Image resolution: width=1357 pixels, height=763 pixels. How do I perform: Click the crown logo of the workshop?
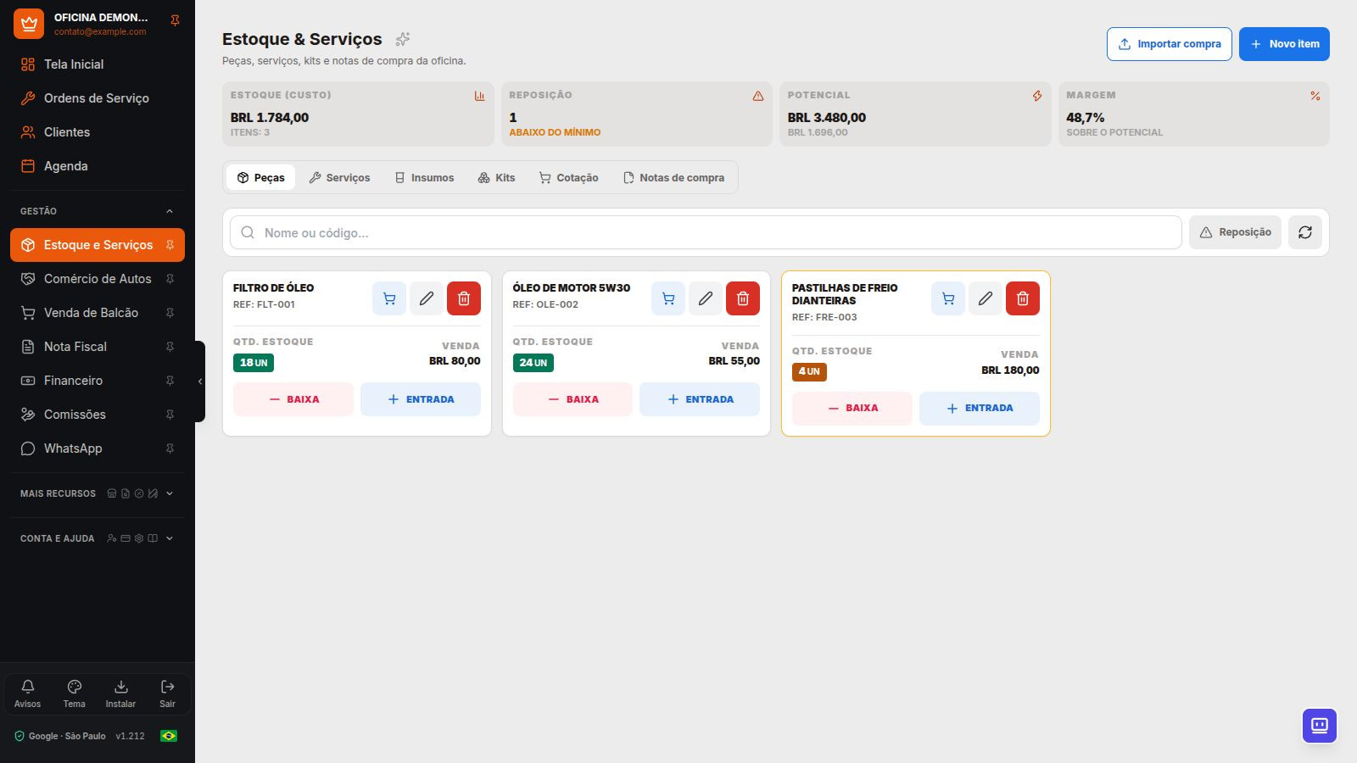[29, 24]
